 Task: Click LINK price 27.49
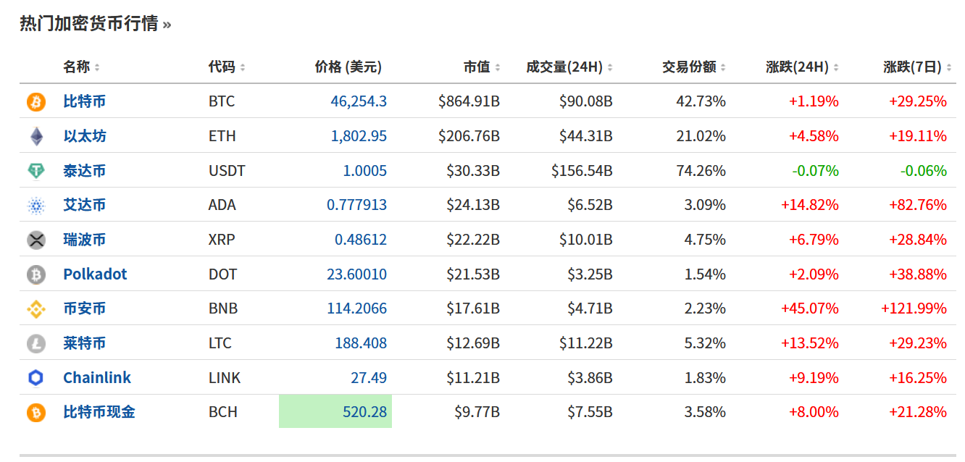click(x=369, y=378)
